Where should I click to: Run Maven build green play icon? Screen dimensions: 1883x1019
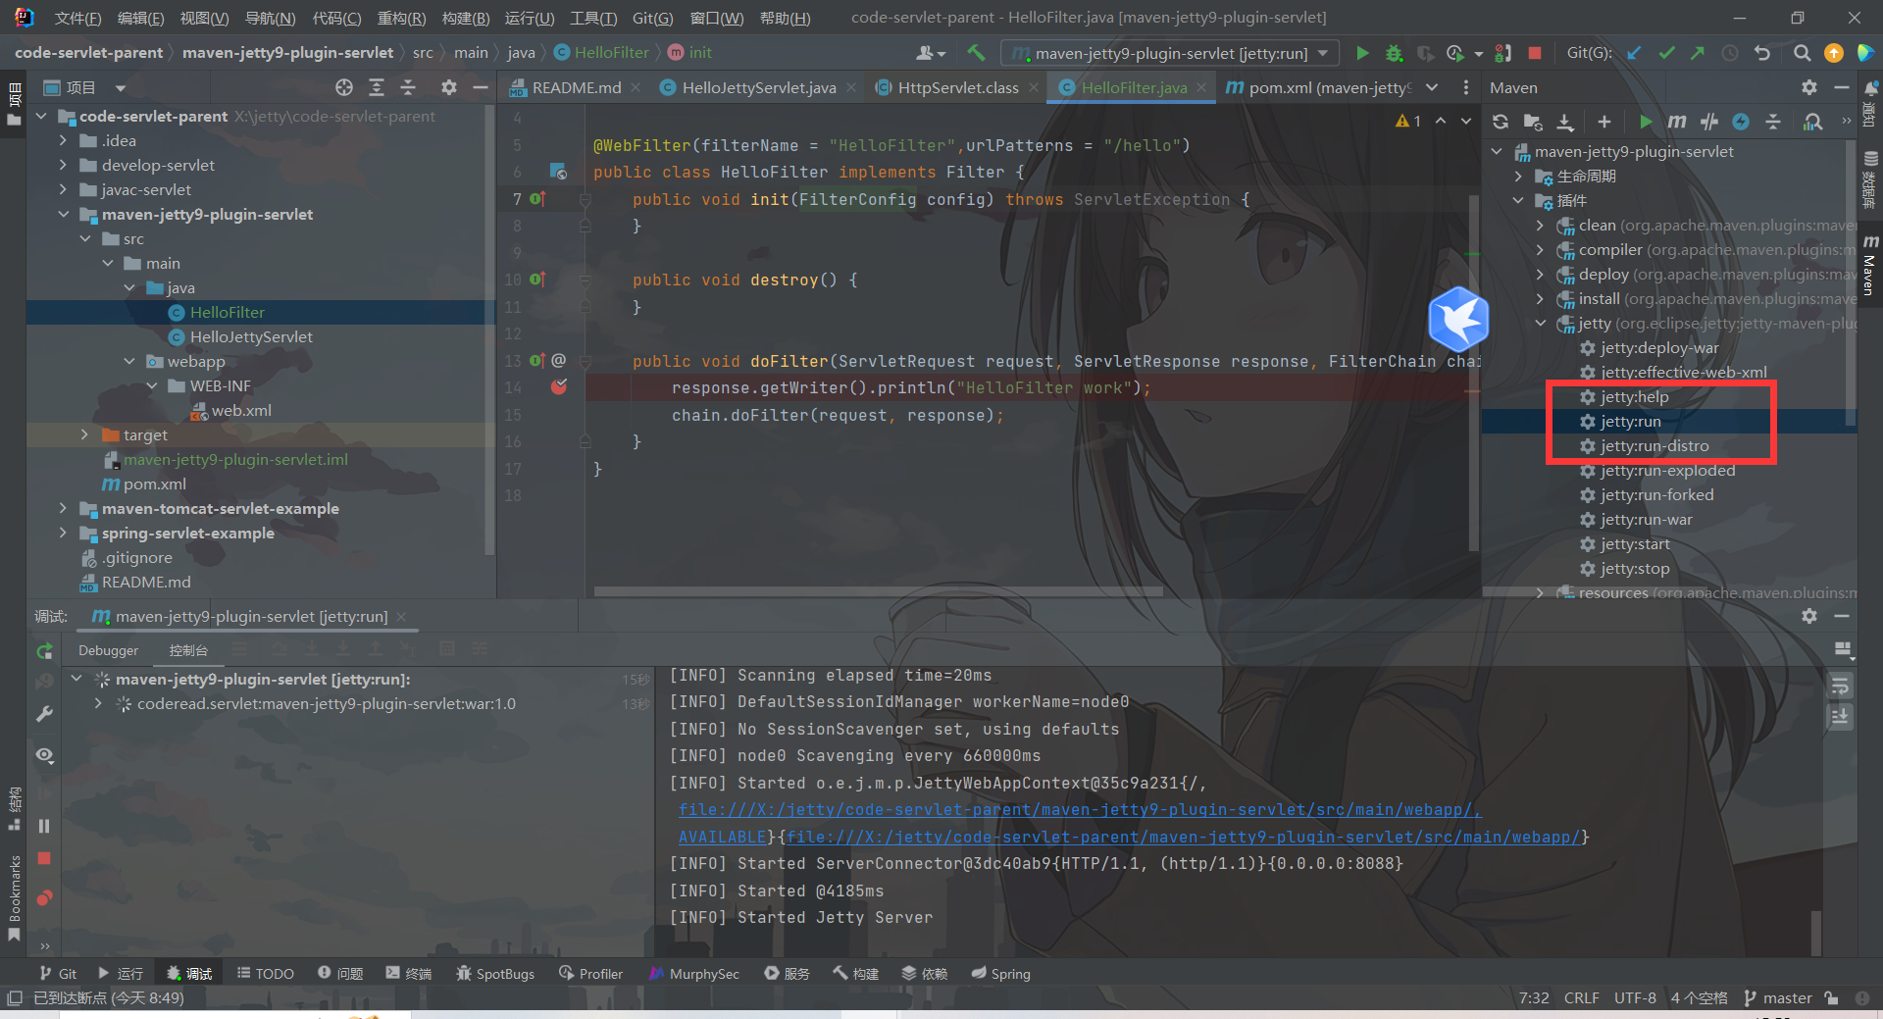click(x=1645, y=122)
